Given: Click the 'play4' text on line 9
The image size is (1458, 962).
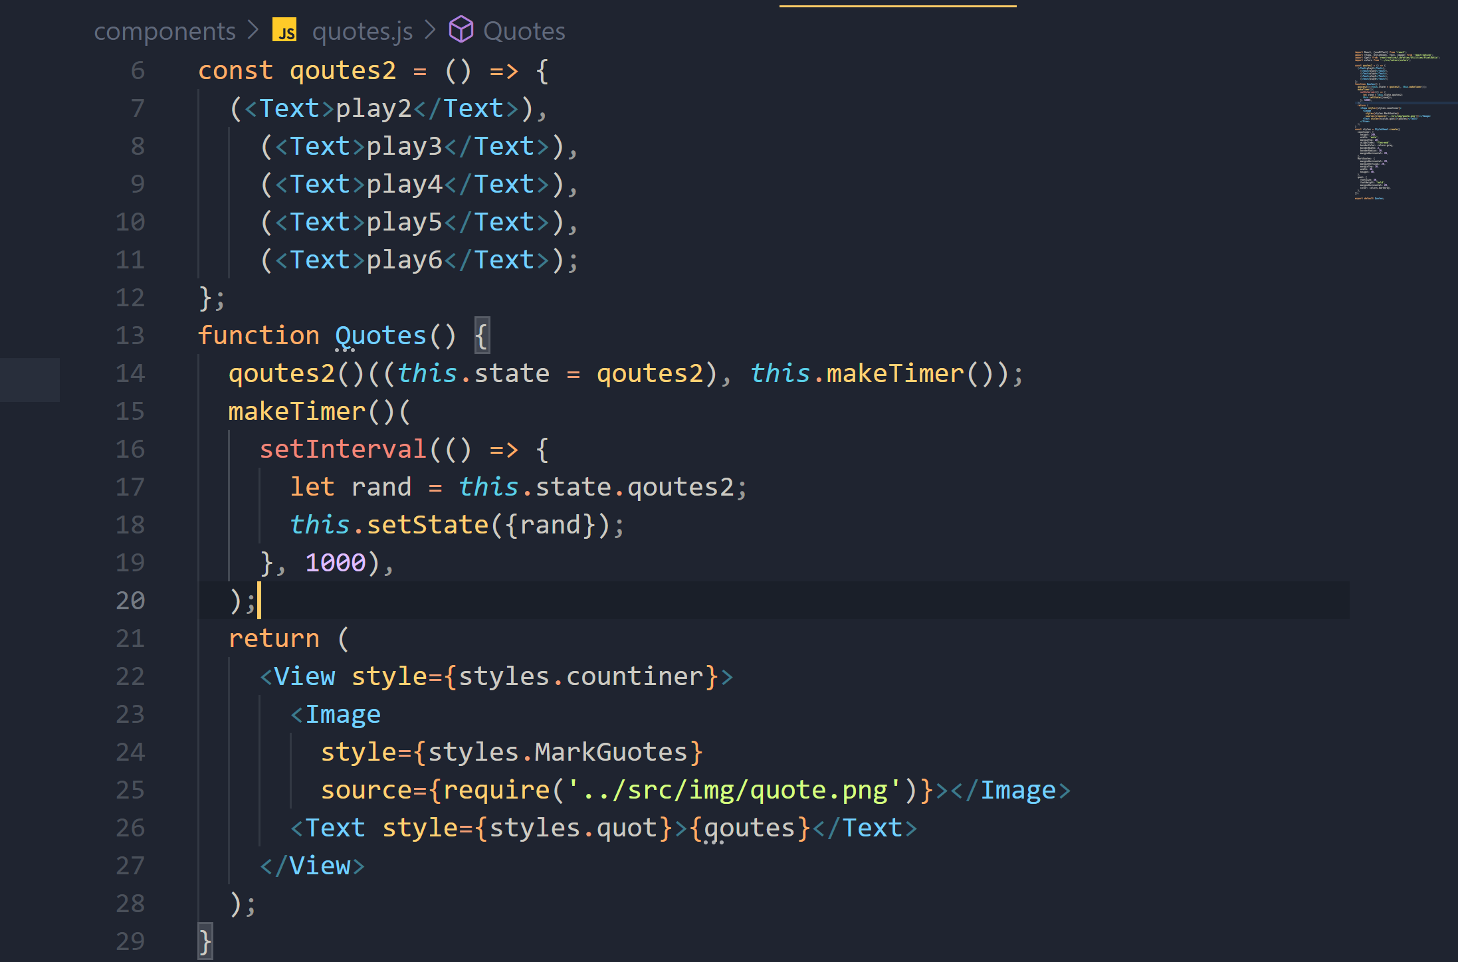Looking at the screenshot, I should coord(404,184).
